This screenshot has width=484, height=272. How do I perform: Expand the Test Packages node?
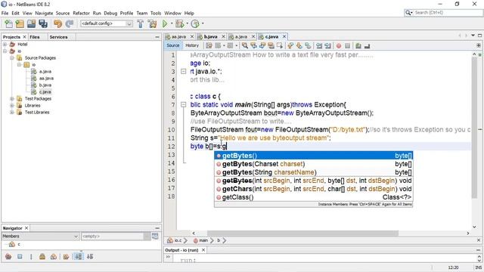pyautogui.click(x=12, y=99)
